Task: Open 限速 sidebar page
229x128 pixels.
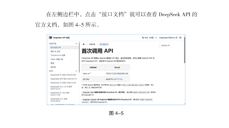Action: (x=52, y=63)
